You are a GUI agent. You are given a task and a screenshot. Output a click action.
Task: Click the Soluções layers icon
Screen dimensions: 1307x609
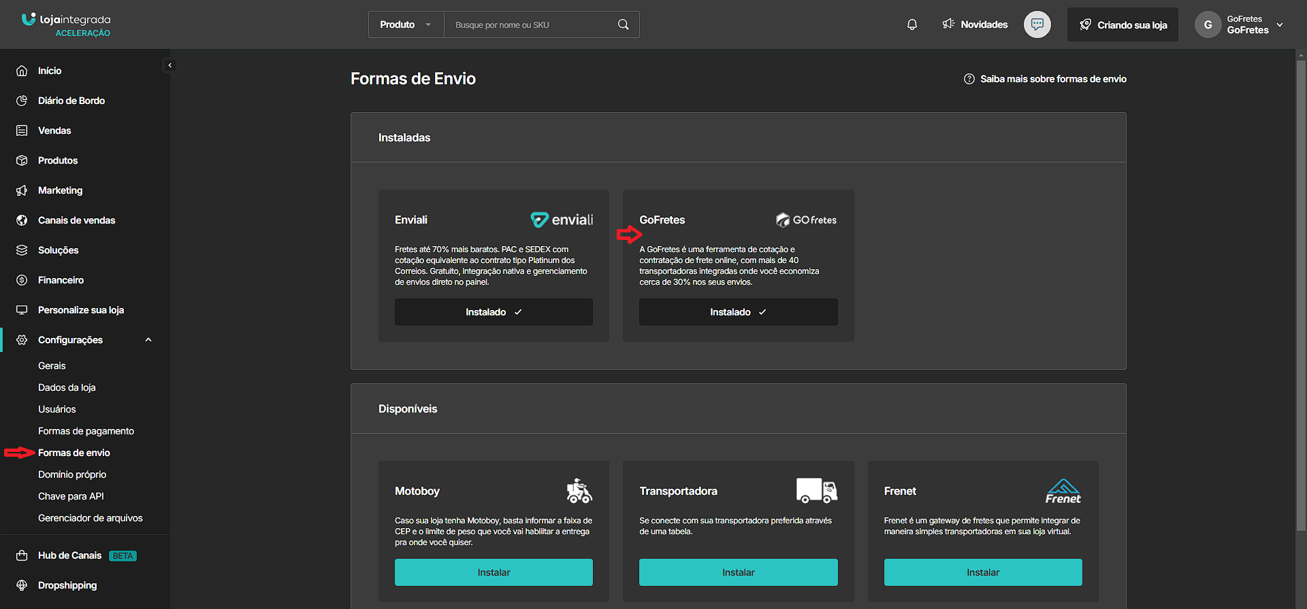click(x=22, y=250)
